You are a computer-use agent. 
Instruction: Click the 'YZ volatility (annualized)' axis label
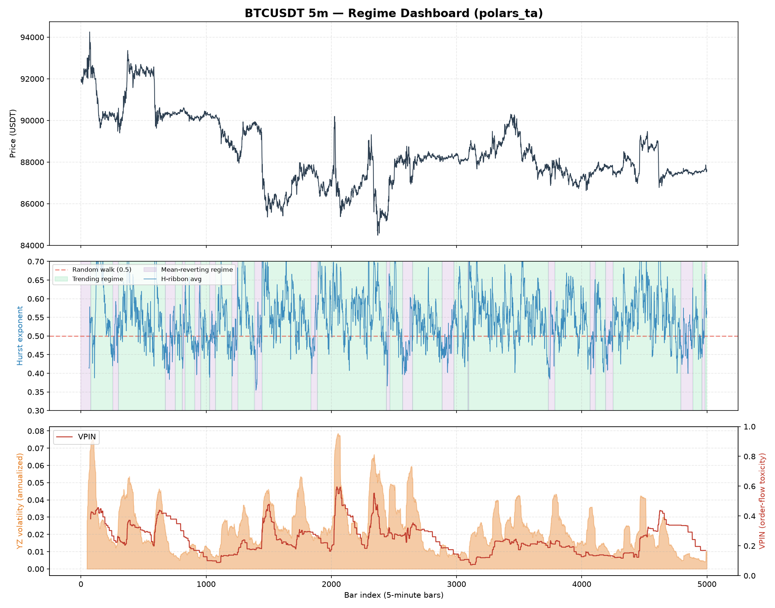(x=20, y=501)
